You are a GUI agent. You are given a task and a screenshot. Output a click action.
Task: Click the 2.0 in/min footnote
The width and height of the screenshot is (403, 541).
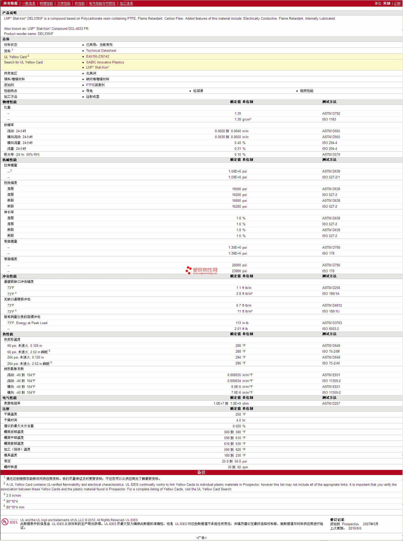click(x=13, y=496)
